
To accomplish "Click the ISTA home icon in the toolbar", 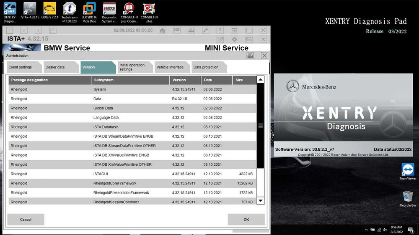I will click(x=163, y=30).
